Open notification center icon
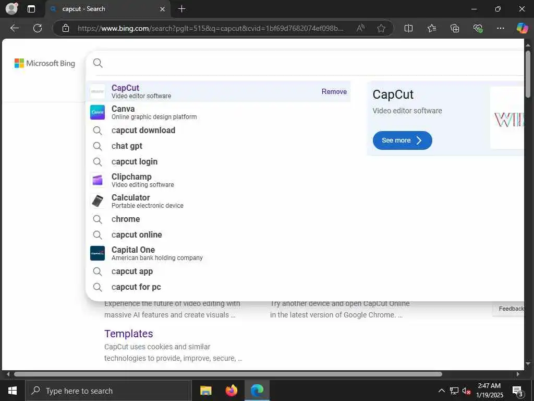The height and width of the screenshot is (401, 534). coord(518,391)
